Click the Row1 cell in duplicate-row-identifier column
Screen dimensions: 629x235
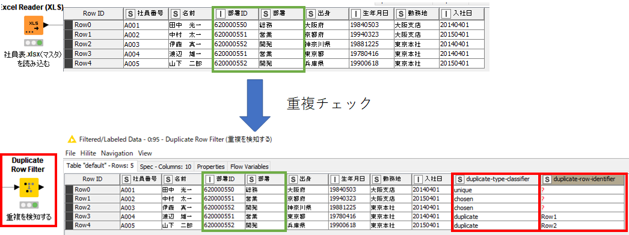point(583,216)
